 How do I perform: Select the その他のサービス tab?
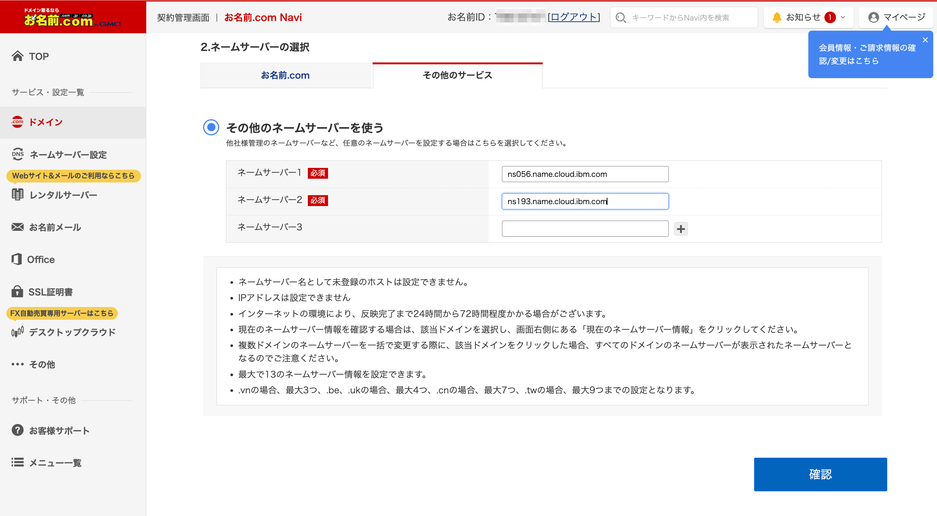pyautogui.click(x=457, y=75)
